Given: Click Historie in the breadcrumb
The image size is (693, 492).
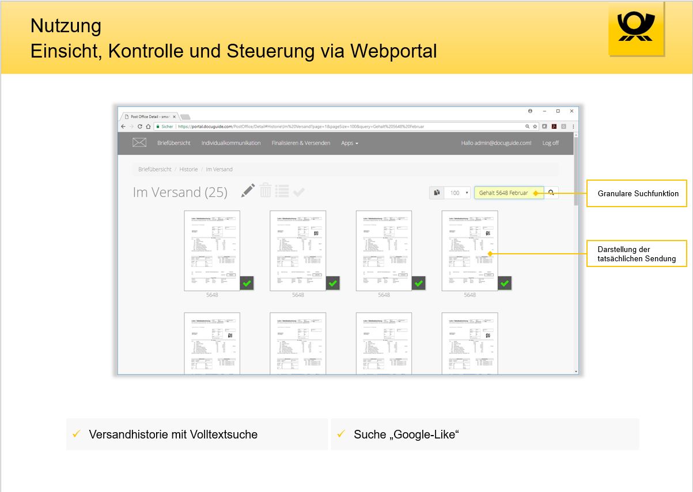Looking at the screenshot, I should 188,169.
